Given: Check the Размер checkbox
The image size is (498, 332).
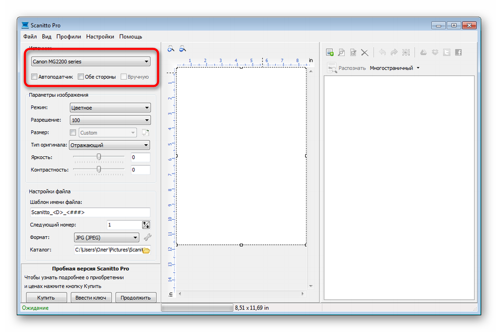Looking at the screenshot, I should (73, 132).
